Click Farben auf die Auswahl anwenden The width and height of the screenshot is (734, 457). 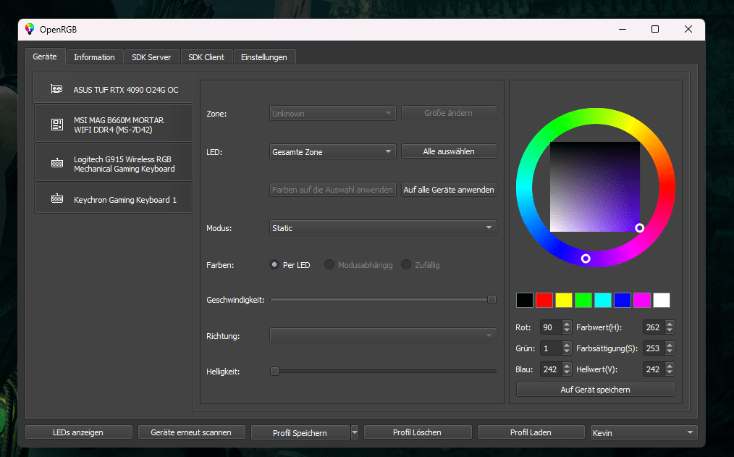tap(333, 190)
